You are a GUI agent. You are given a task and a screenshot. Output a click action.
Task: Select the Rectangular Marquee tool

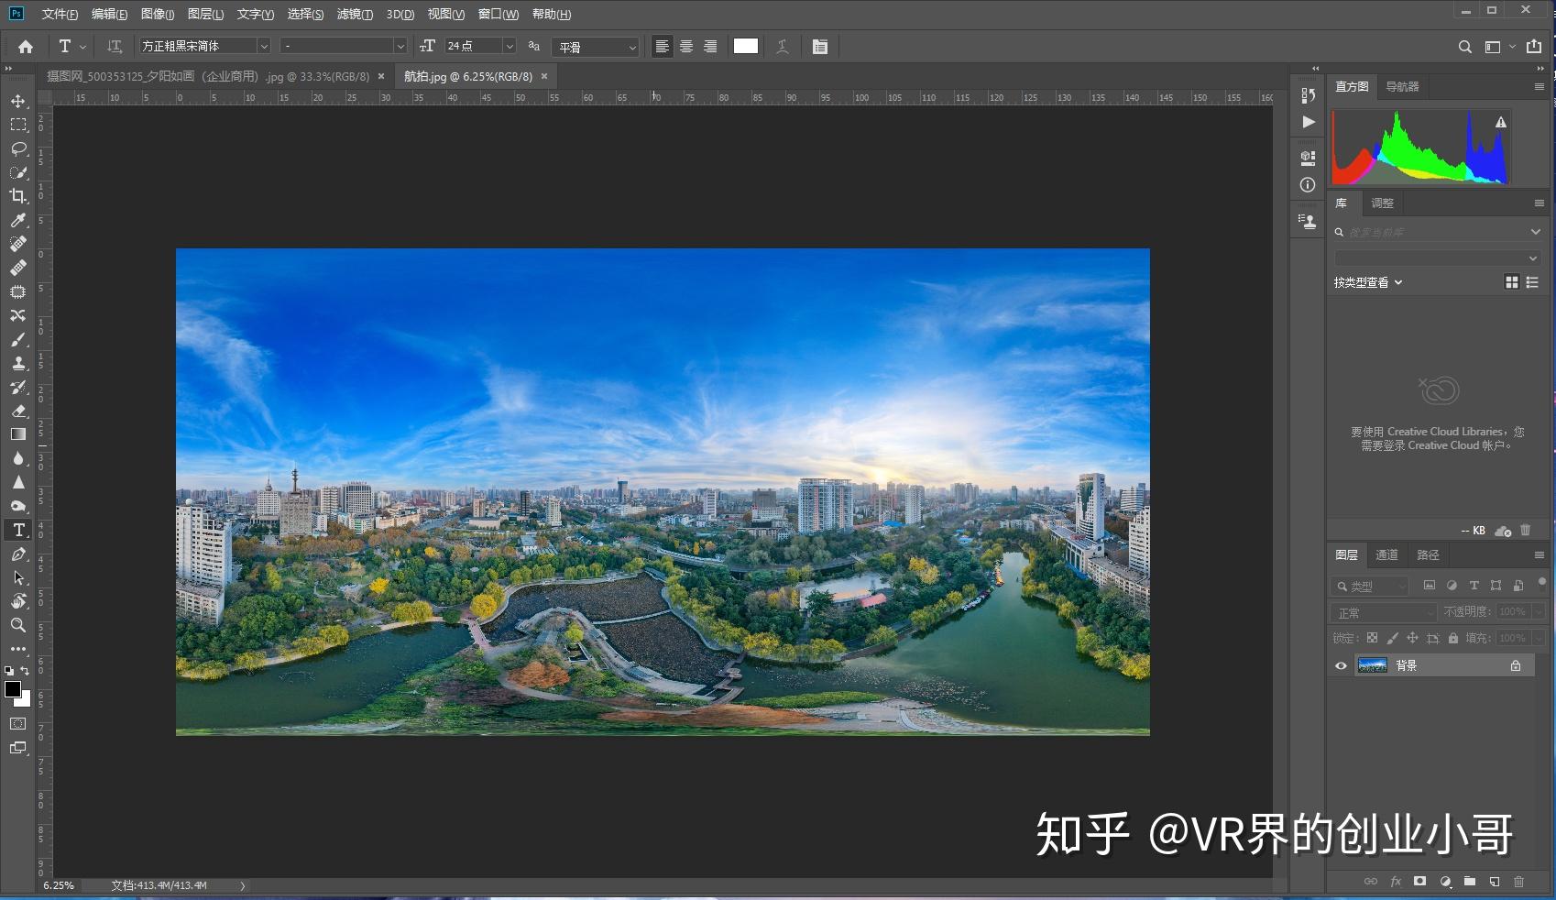[18, 125]
